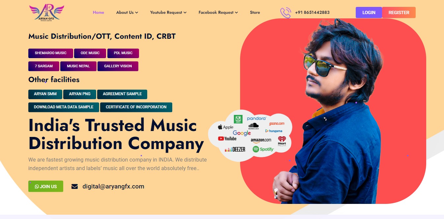This screenshot has height=219, width=444.
Task: Select the SHEMAROO MUSIC button
Action: click(51, 53)
